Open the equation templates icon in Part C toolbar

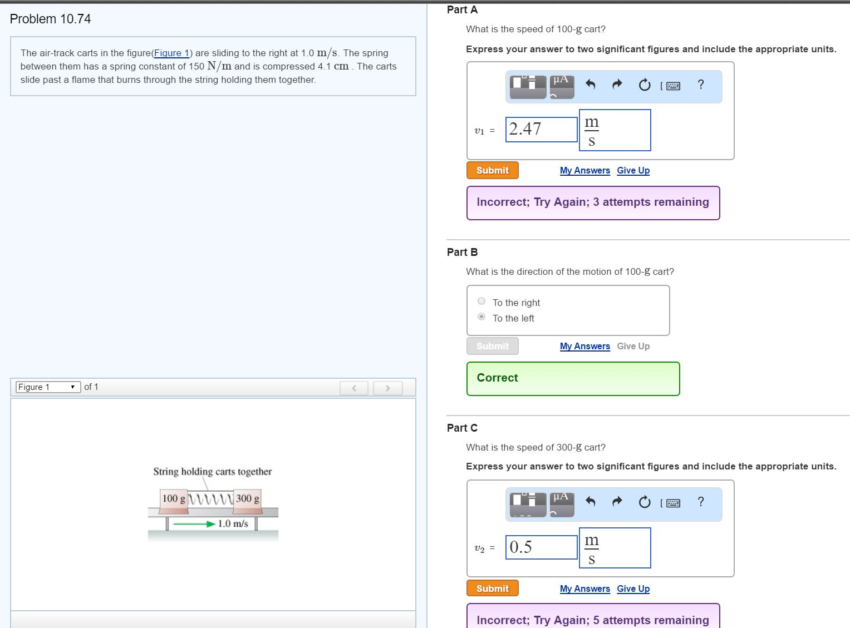point(527,503)
